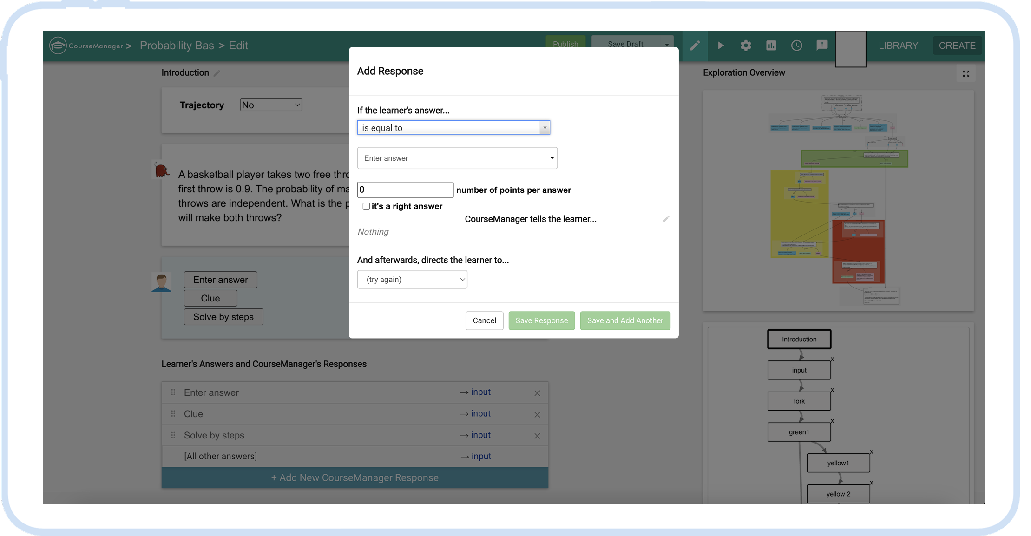This screenshot has width=1031, height=536.
Task: Edit CourseManager feedback via pencil icon
Action: 666,219
